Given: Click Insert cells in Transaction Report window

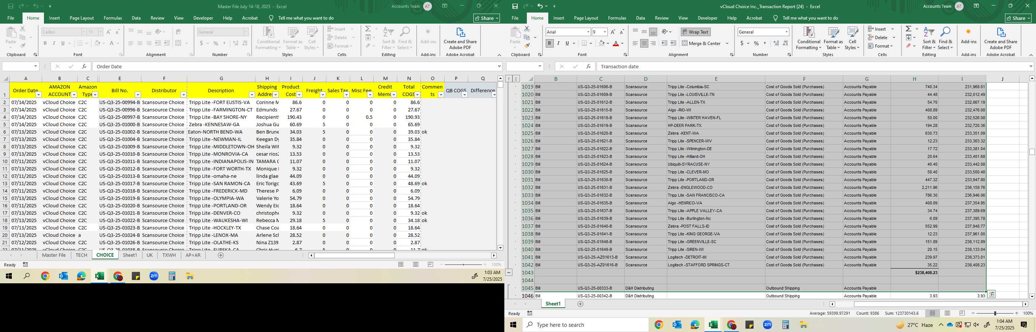Looking at the screenshot, I should [x=877, y=29].
